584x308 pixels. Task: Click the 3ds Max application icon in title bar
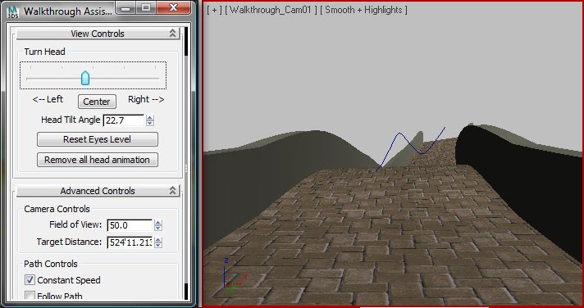(x=13, y=11)
